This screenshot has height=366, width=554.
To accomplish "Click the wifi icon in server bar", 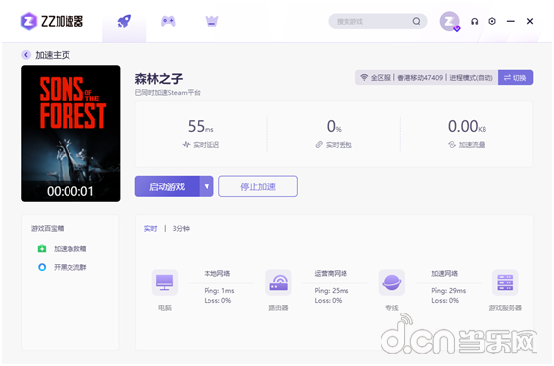I will (364, 77).
